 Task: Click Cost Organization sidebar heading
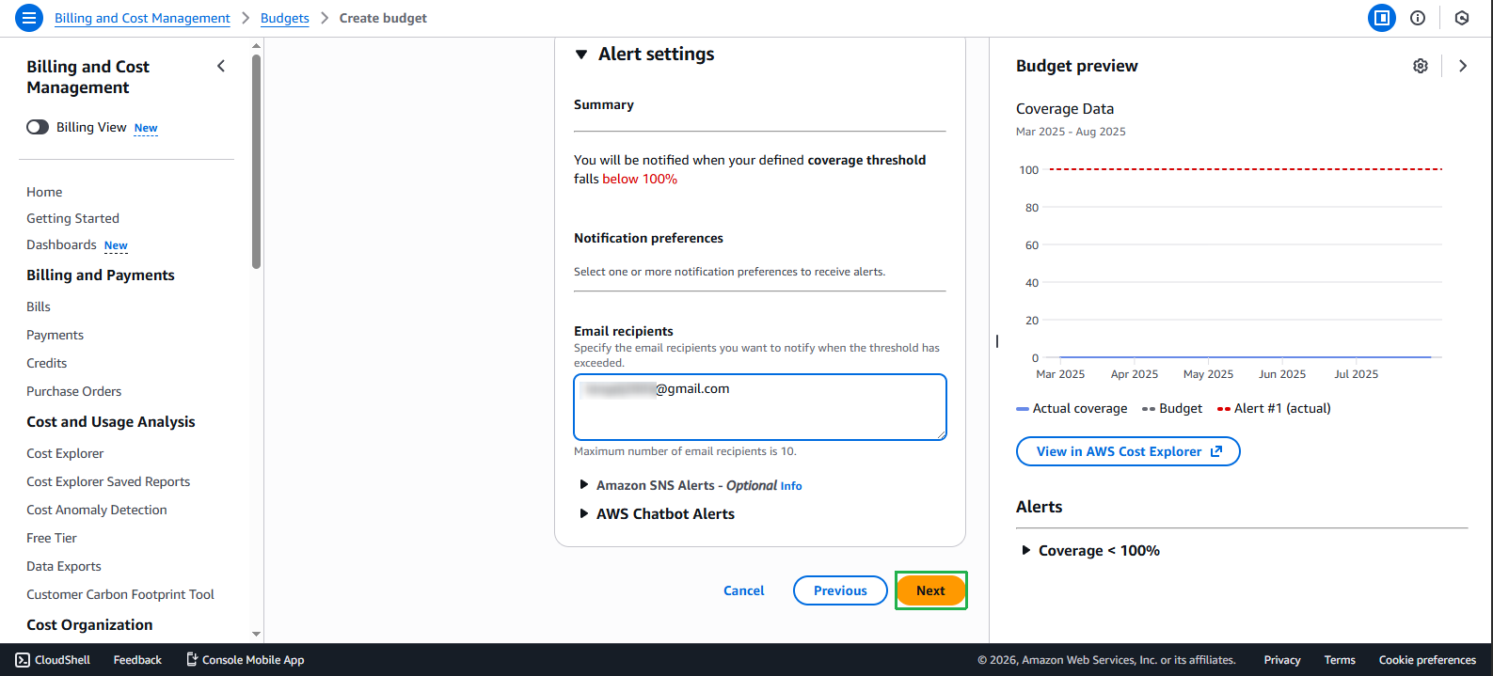89,624
